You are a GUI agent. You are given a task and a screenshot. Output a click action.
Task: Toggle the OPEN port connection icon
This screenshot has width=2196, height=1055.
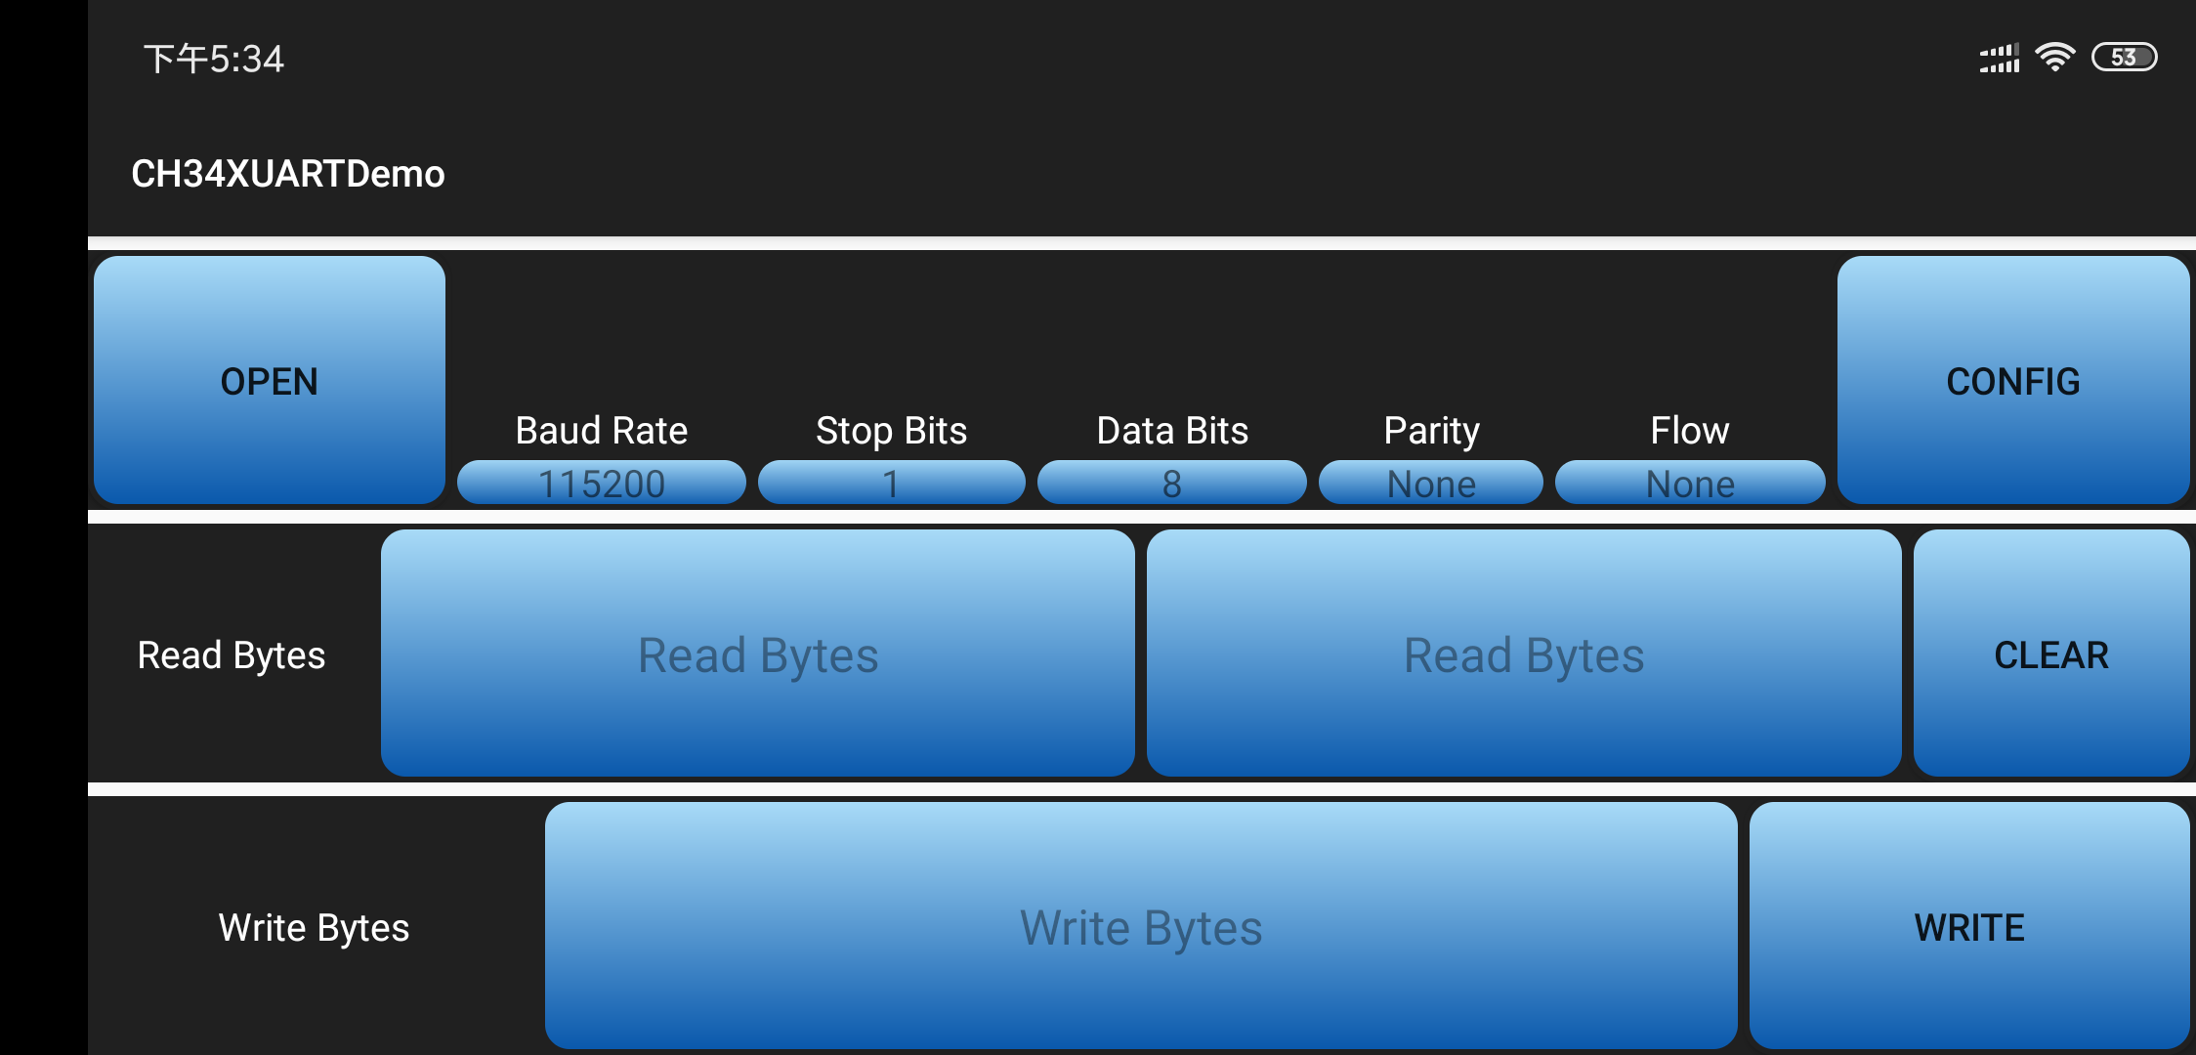click(271, 378)
